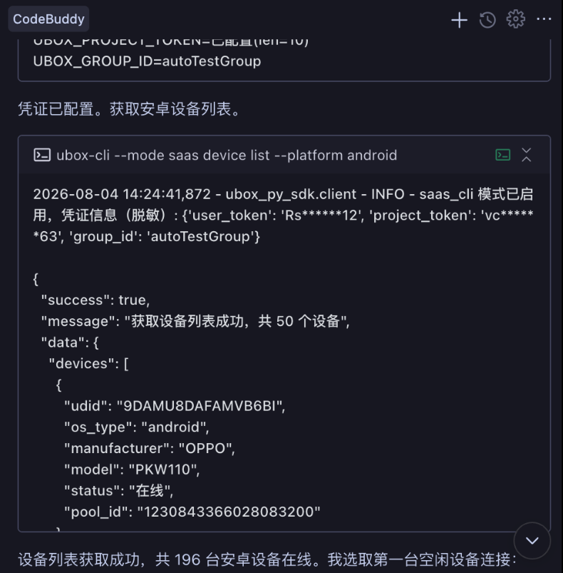Open CodeBuddy settings gear
563x573 pixels.
pyautogui.click(x=515, y=19)
